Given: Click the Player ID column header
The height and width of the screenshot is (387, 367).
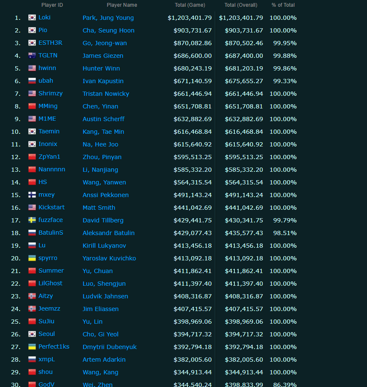Looking at the screenshot, I should [x=52, y=5].
